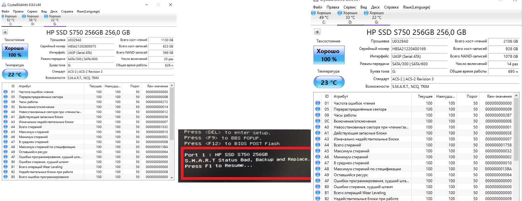Click the 2106 GB host reads value
Image resolution: width=523 pixels, height=201 pixels.
(504, 41)
